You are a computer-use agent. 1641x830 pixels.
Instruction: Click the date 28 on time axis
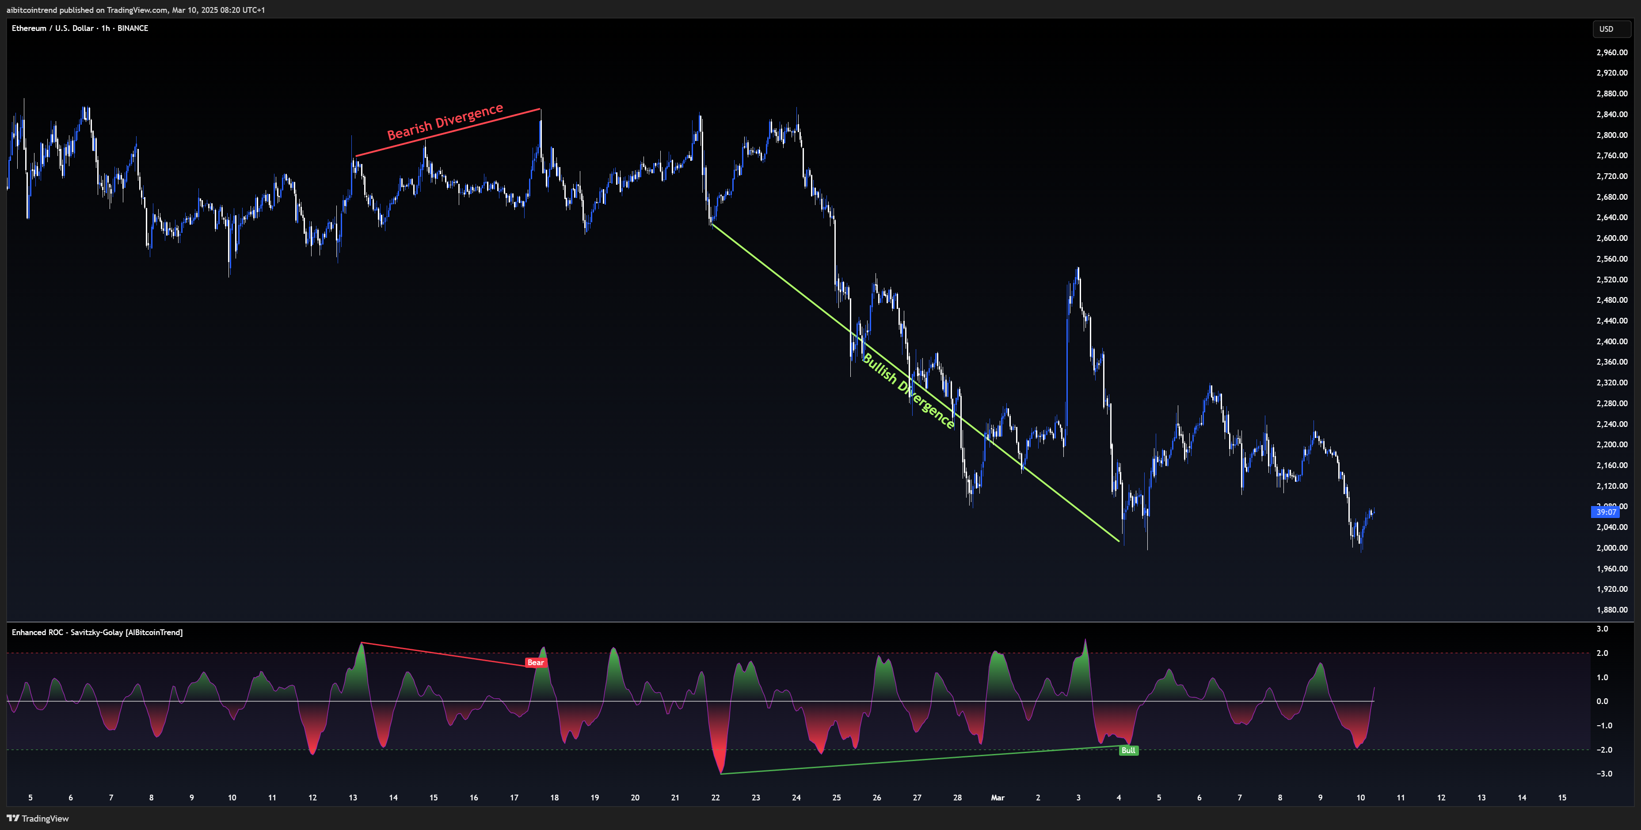click(x=957, y=797)
